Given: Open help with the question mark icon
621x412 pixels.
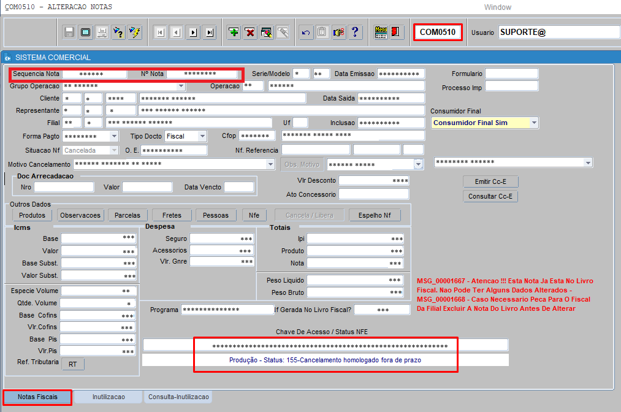Looking at the screenshot, I should 355,32.
